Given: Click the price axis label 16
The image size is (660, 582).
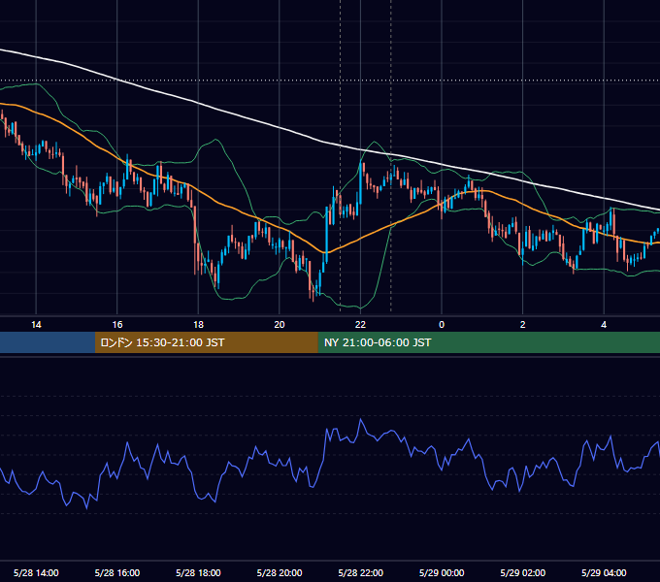Looking at the screenshot, I should pos(117,325).
